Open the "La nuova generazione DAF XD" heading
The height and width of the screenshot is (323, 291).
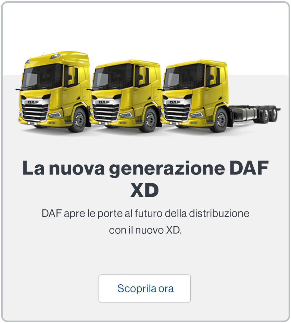click(x=145, y=179)
